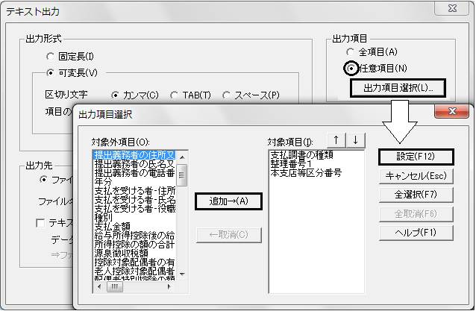Click horizontal scrollbar left arrow
476x311 pixels.
98,286
